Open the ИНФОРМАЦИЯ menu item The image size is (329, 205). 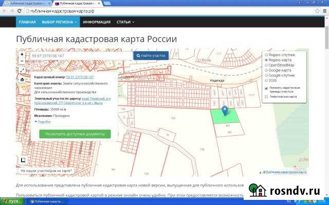(x=97, y=22)
